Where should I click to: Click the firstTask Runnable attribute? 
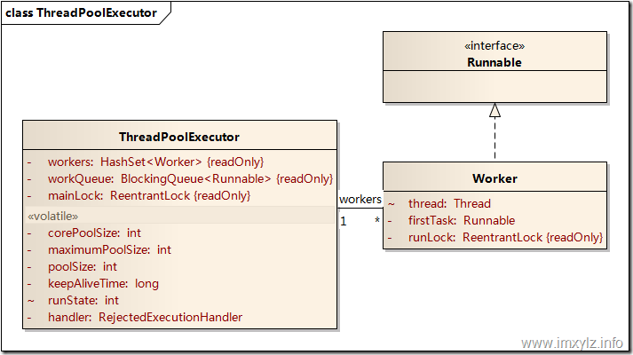point(461,220)
